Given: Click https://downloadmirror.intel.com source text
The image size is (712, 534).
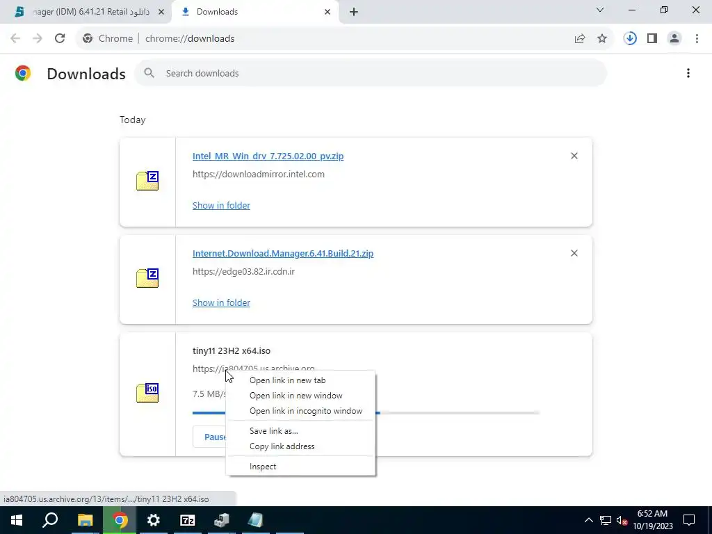Looking at the screenshot, I should point(259,175).
